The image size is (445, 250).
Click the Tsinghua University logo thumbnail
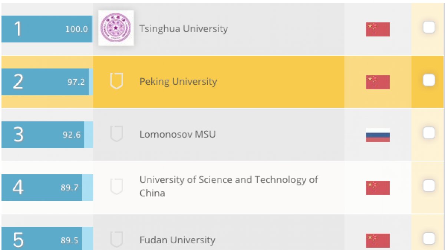(x=116, y=28)
